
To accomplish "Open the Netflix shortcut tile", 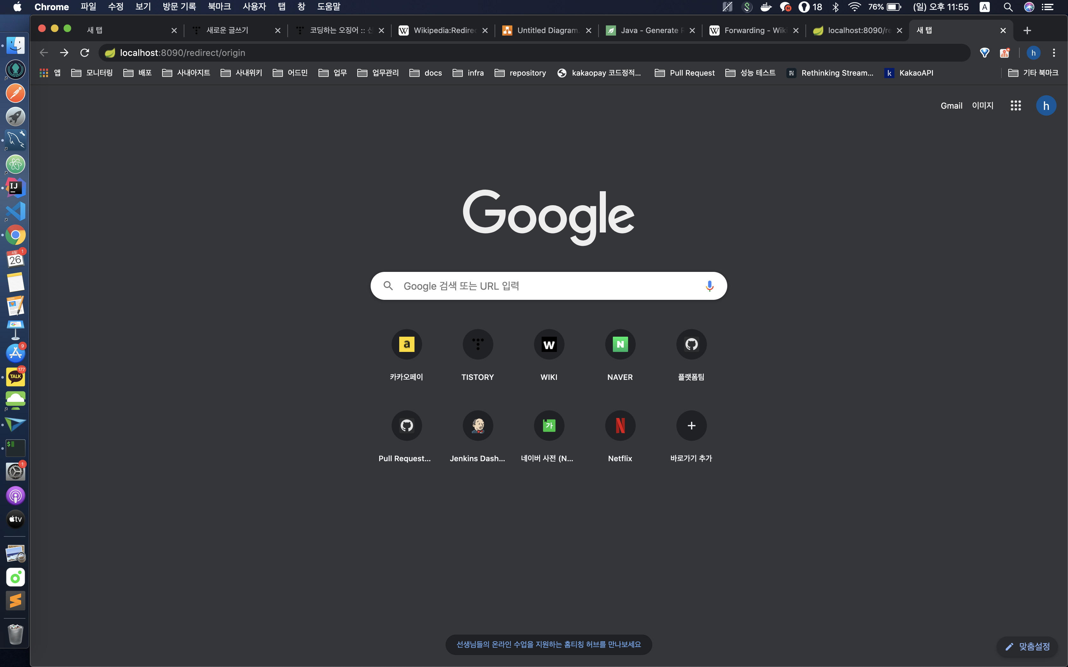I will click(x=620, y=426).
